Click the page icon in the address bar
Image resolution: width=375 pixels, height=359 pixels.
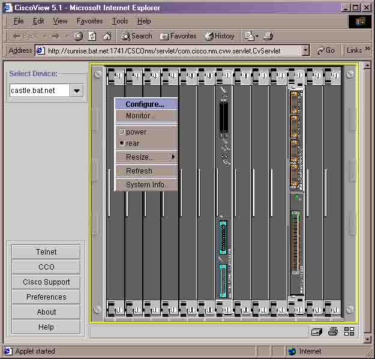(41, 50)
